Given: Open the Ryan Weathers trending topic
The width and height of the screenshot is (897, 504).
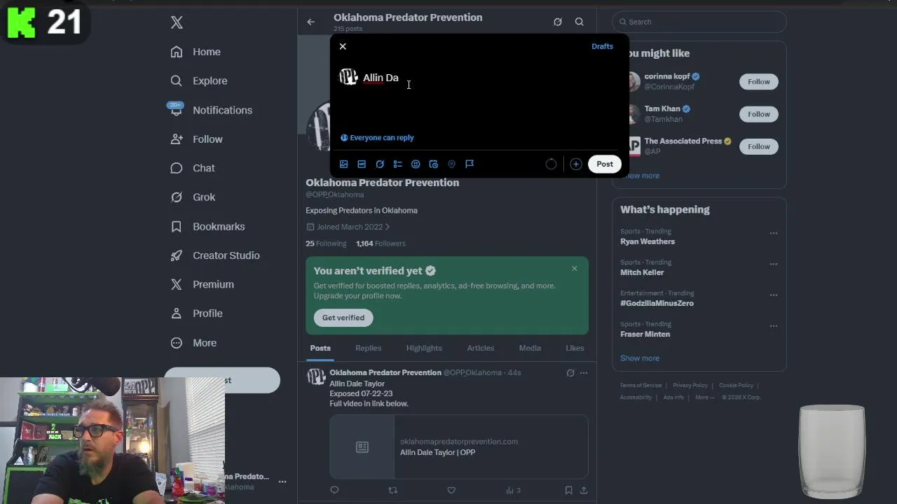Looking at the screenshot, I should coord(648,241).
